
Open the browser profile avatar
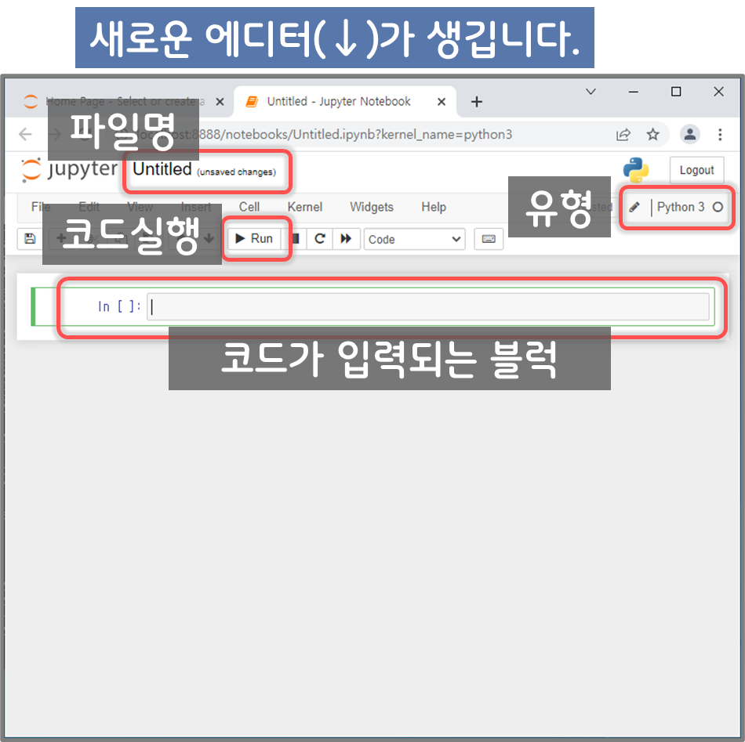[x=690, y=134]
